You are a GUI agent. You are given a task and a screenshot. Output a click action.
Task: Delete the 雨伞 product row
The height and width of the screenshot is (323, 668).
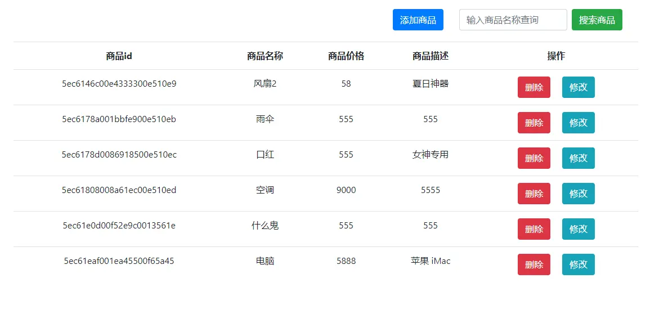coord(534,123)
